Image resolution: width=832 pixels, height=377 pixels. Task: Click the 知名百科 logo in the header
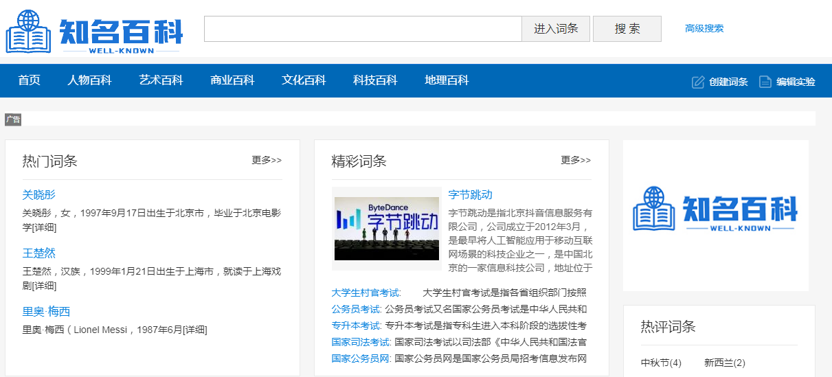click(95, 31)
